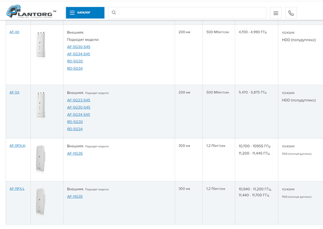This screenshot has height=229, width=323.
Task: Click the AF-11FX-L product image
Action: tap(40, 202)
